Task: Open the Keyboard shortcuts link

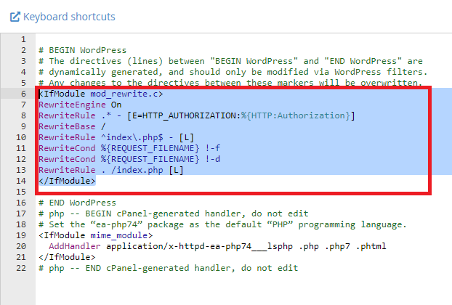Action: point(69,16)
